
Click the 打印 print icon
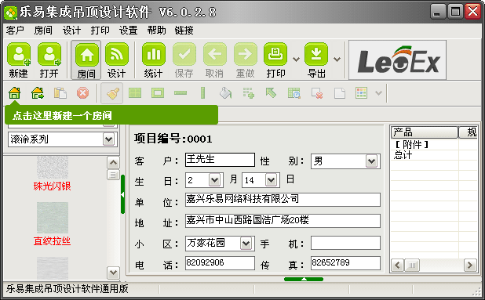pyautogui.click(x=275, y=55)
